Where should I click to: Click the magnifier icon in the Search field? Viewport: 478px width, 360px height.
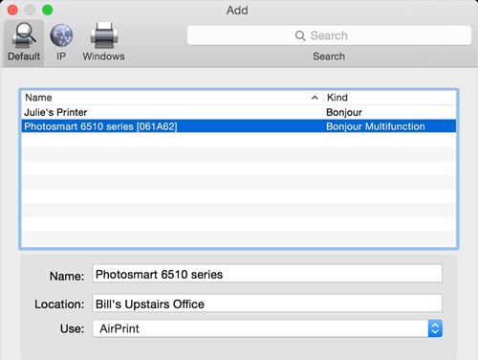300,35
